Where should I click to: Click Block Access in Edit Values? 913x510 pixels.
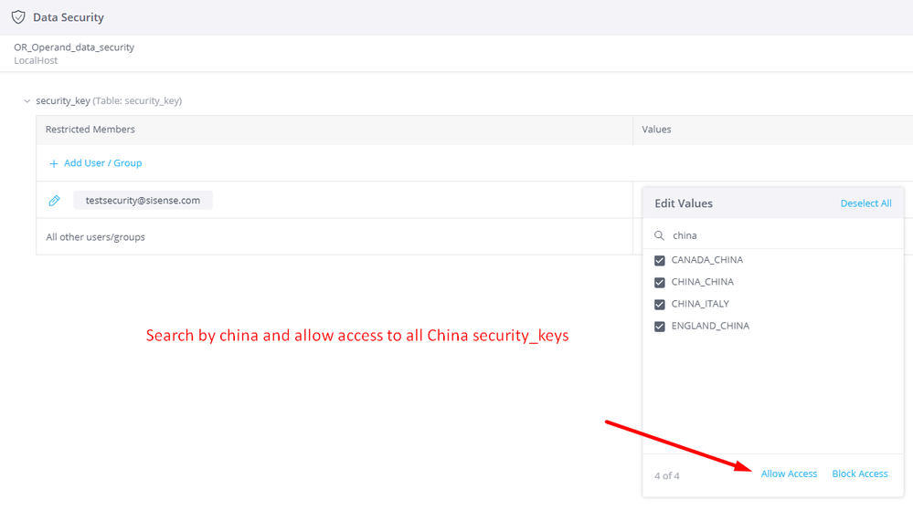[859, 474]
